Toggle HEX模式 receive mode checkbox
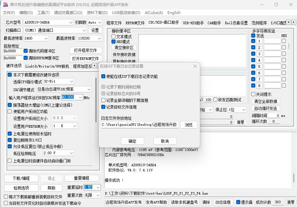 [113, 41]
